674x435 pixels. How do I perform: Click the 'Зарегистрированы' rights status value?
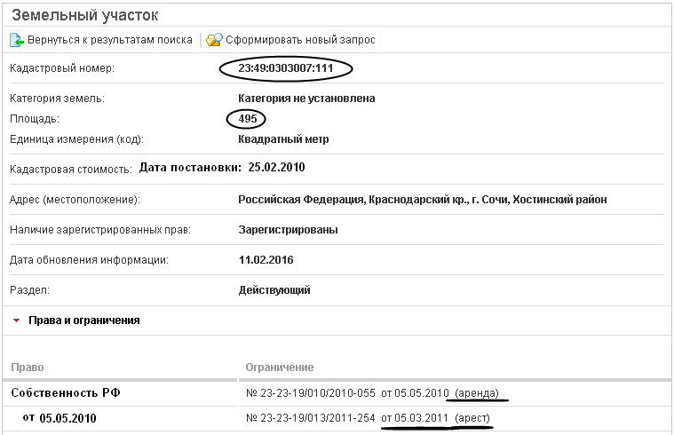coord(288,230)
